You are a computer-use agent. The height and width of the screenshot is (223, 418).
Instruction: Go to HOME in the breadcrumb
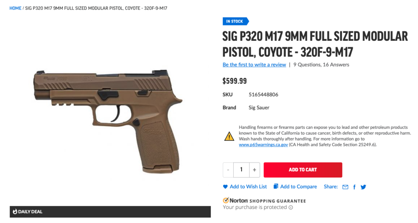[x=15, y=8]
